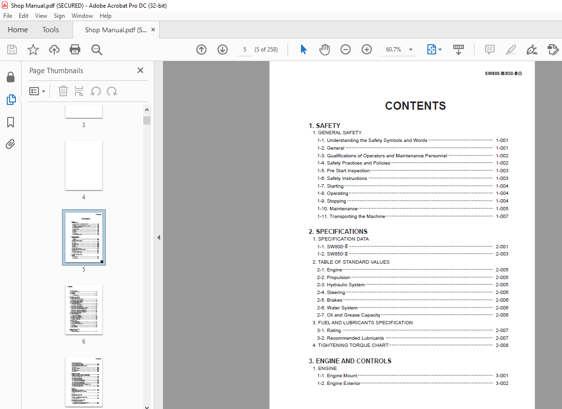Click the print pages thumbnail icon
This screenshot has width=562, height=409.
pos(79,91)
